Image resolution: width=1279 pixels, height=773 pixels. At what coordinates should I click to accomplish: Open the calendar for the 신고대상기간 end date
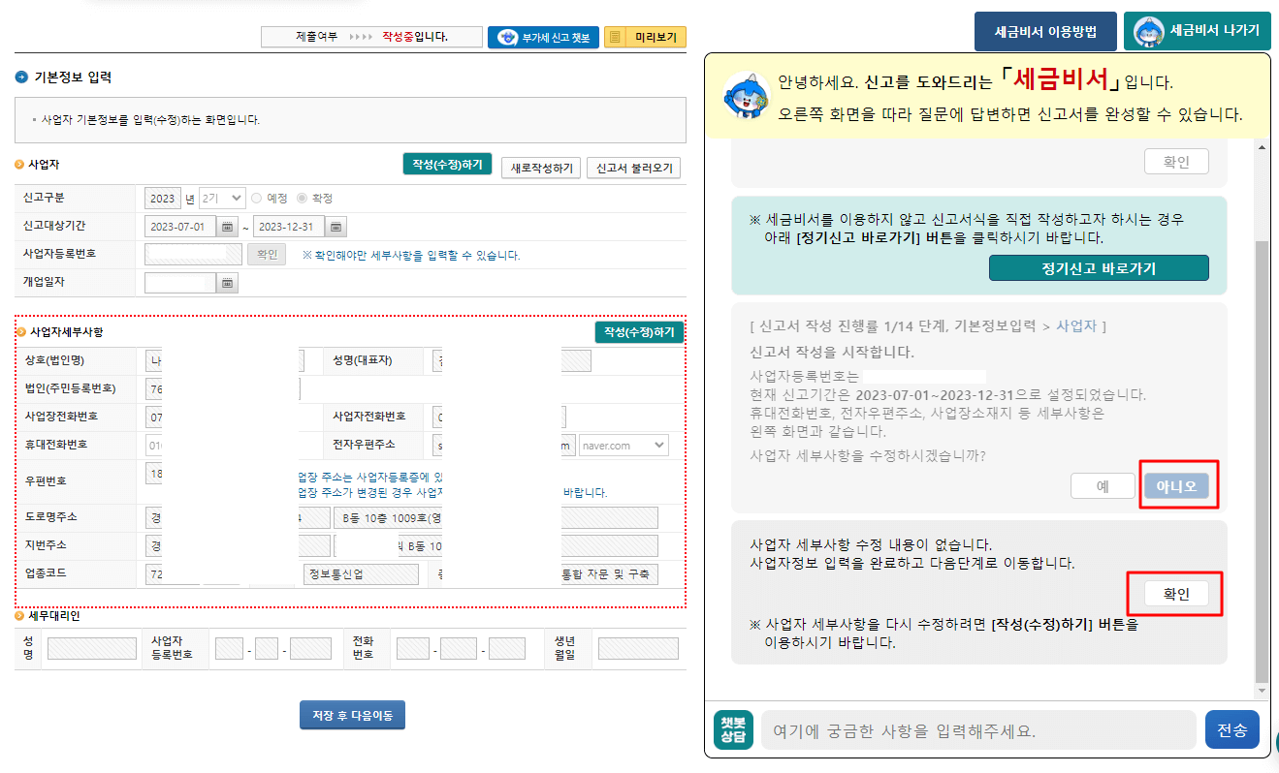(x=335, y=226)
